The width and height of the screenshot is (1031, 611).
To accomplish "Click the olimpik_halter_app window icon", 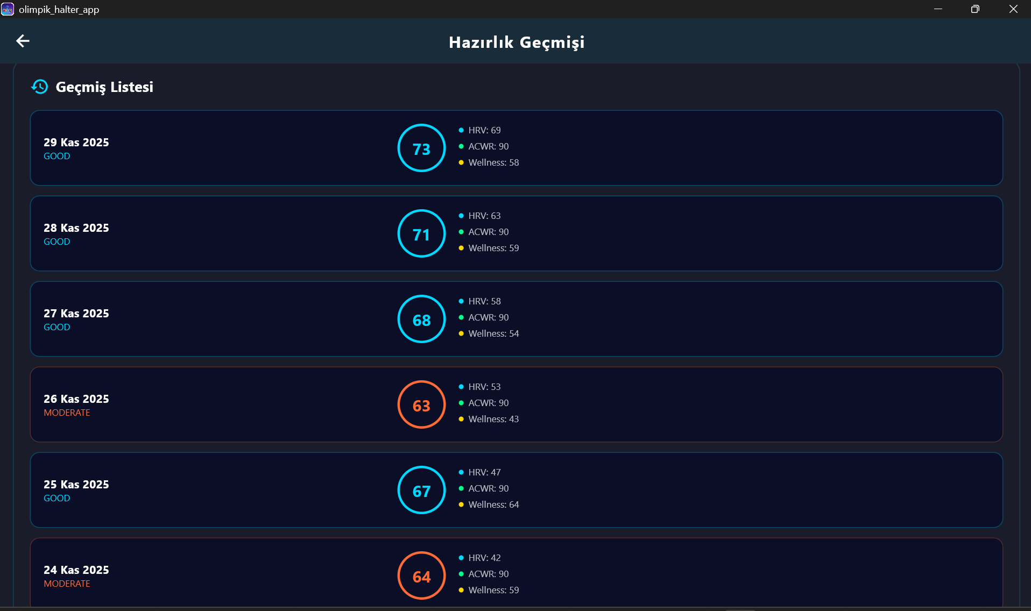I will coord(8,9).
